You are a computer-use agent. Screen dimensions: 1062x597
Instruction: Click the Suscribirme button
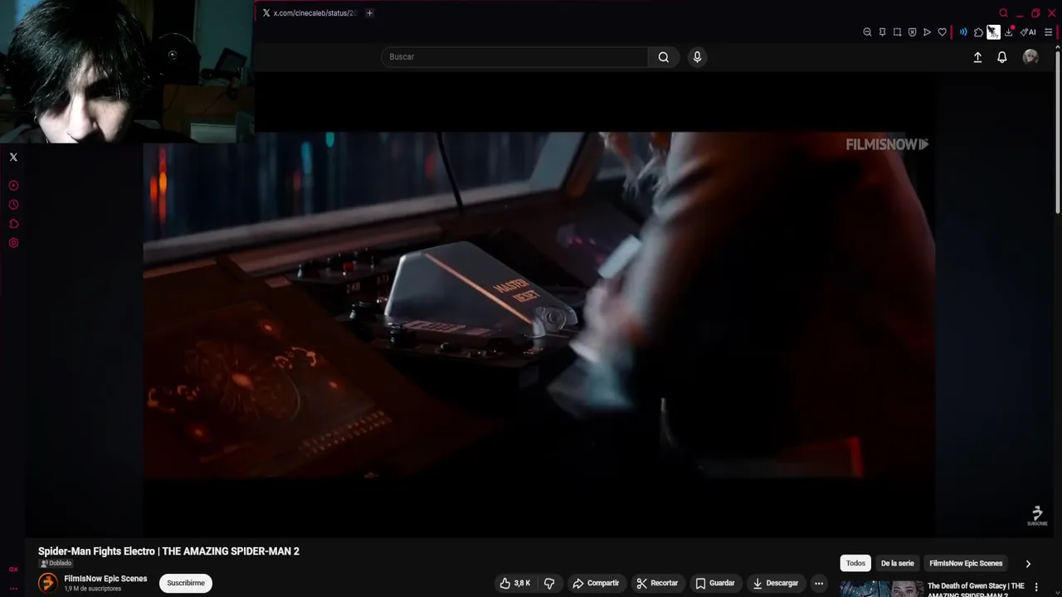pos(186,583)
